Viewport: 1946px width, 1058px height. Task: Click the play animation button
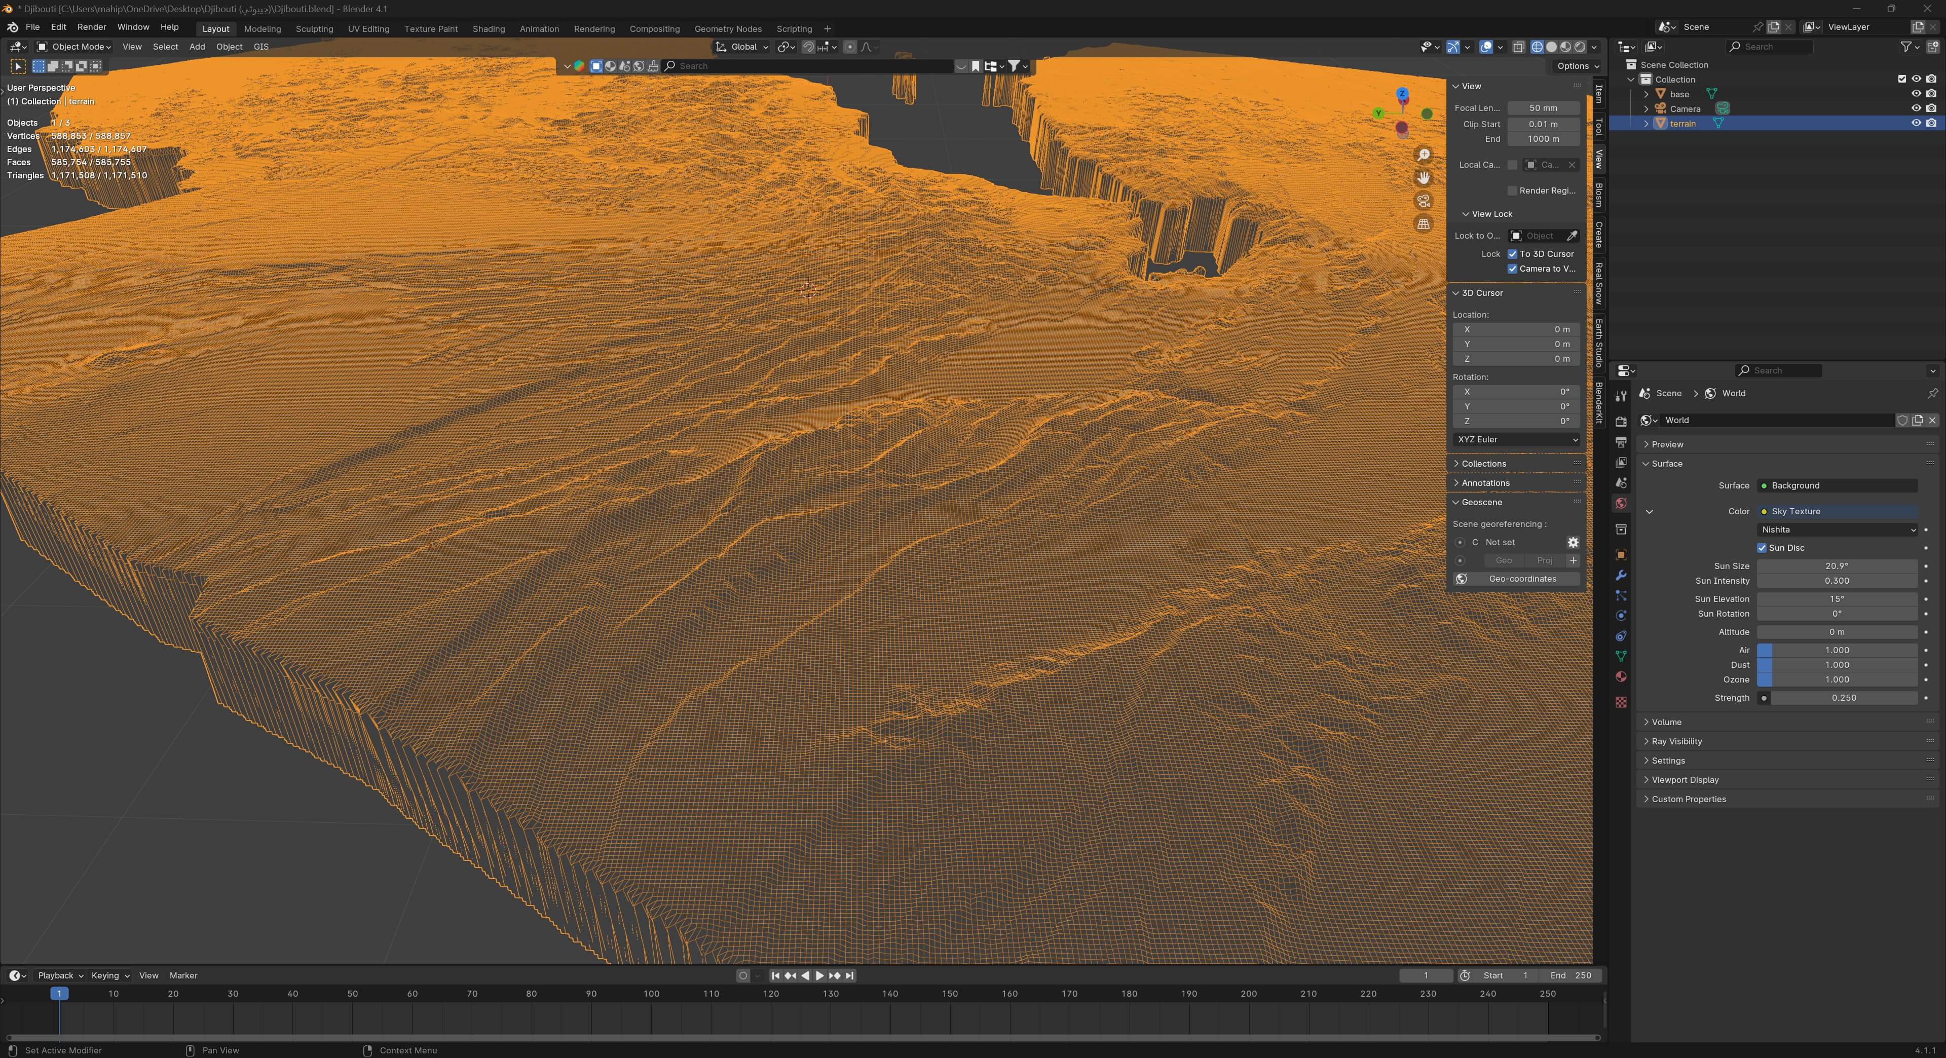[819, 976]
